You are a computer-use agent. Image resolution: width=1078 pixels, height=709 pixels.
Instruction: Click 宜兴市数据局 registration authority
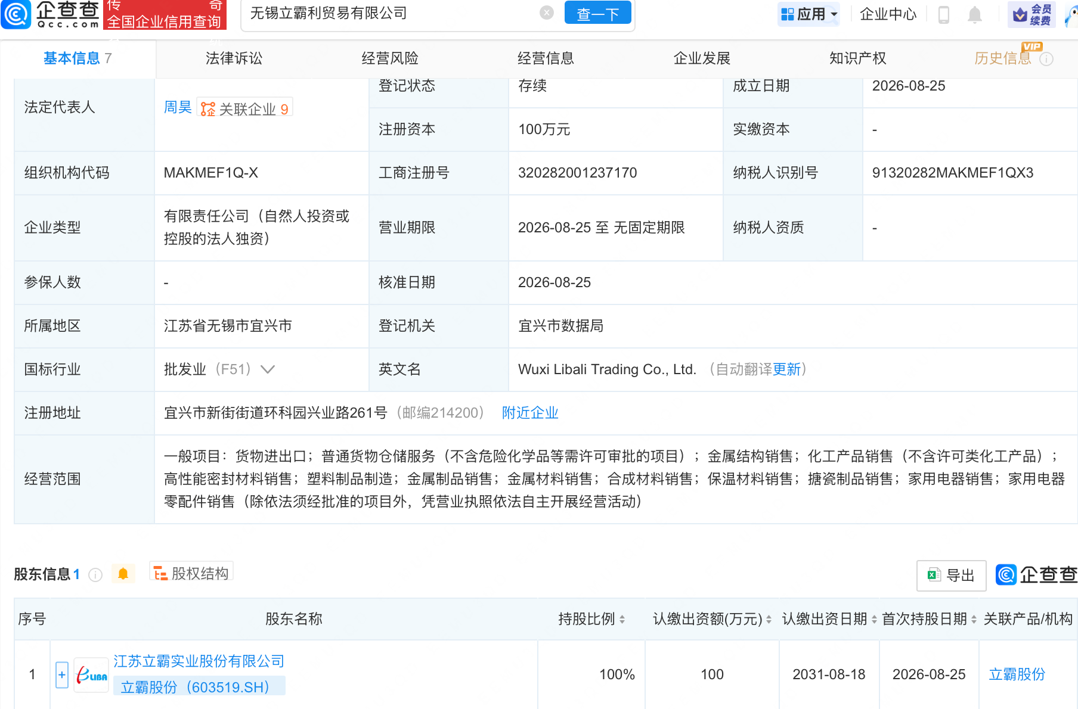point(561,326)
